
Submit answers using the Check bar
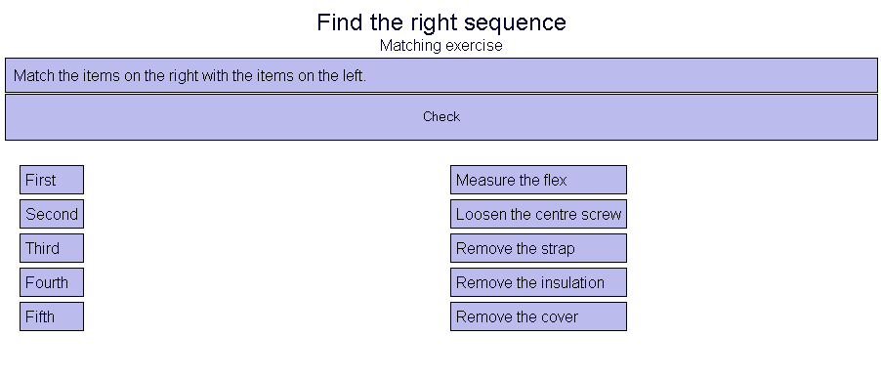(x=441, y=117)
